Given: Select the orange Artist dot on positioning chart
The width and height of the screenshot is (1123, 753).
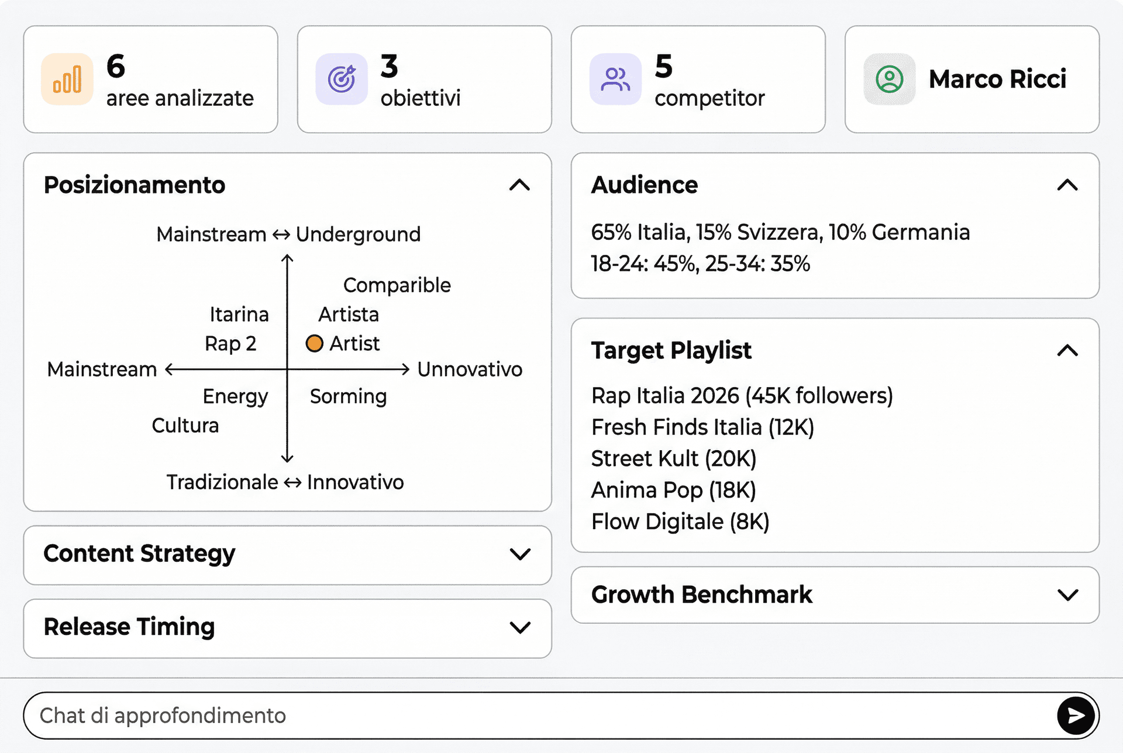Looking at the screenshot, I should click(315, 343).
